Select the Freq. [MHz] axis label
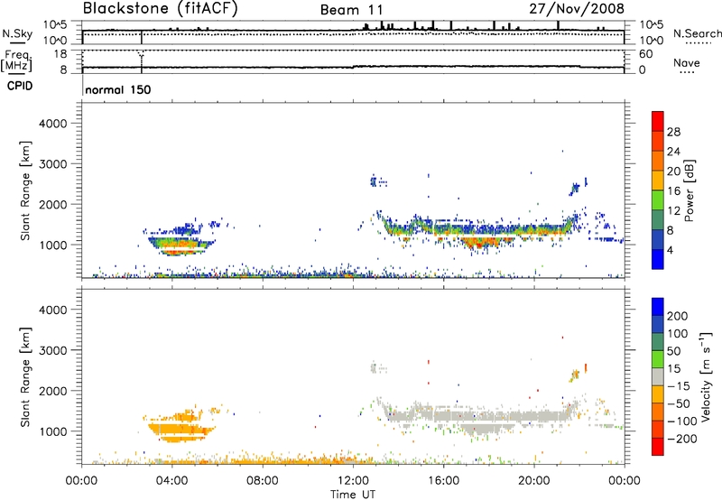 click(16, 60)
